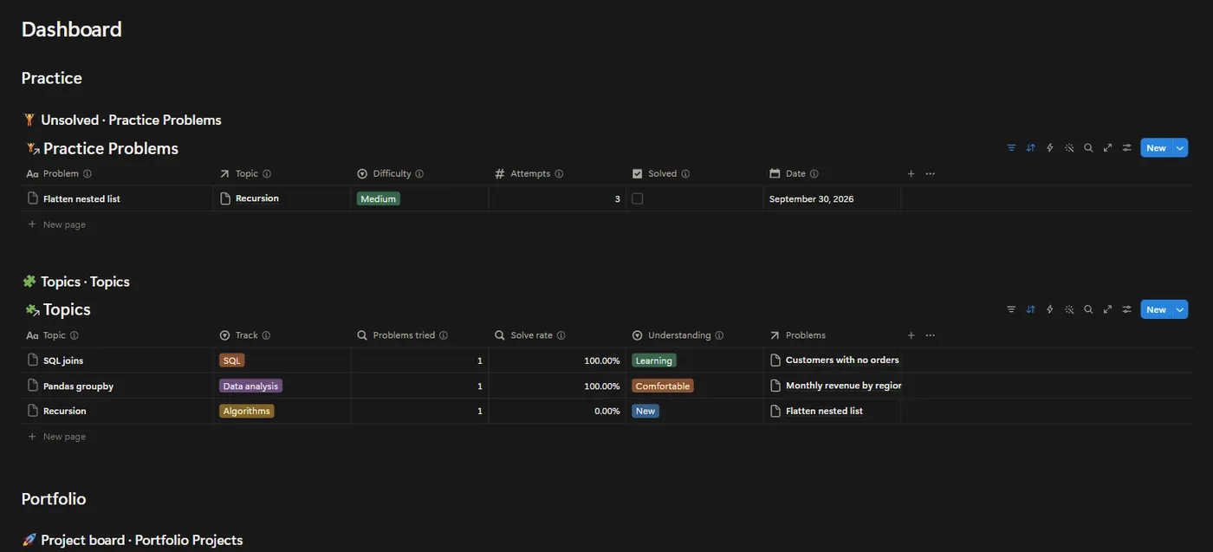Open Recursion topic row in Topics
Viewport: 1213px width, 552px height.
click(x=65, y=411)
